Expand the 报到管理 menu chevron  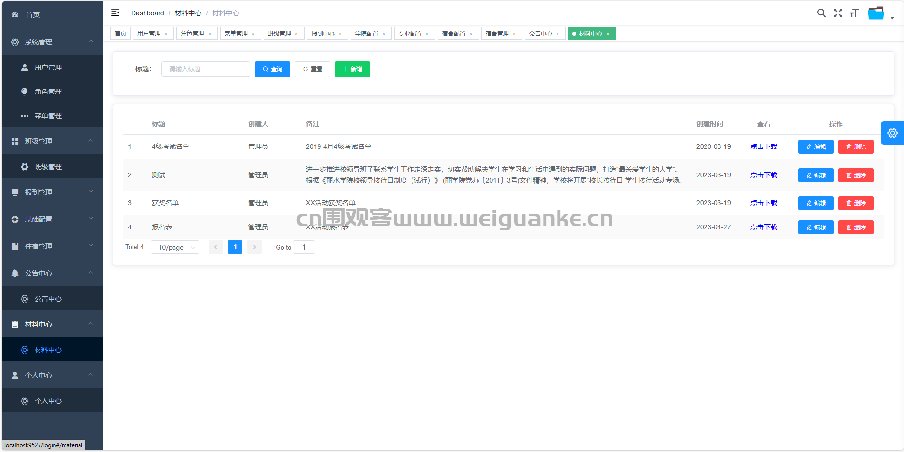click(91, 192)
